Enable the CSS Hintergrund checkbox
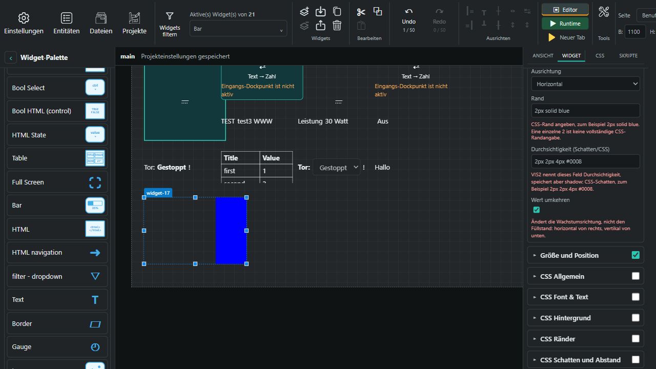This screenshot has width=656, height=369. click(x=635, y=318)
